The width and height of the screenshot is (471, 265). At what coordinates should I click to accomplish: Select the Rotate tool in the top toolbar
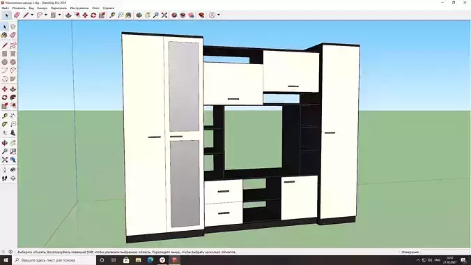click(93, 15)
